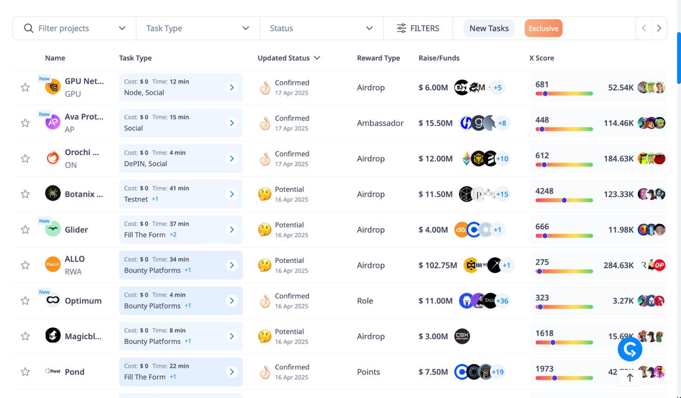Open the Task Type dropdown
The height and width of the screenshot is (398, 681).
[x=198, y=28]
